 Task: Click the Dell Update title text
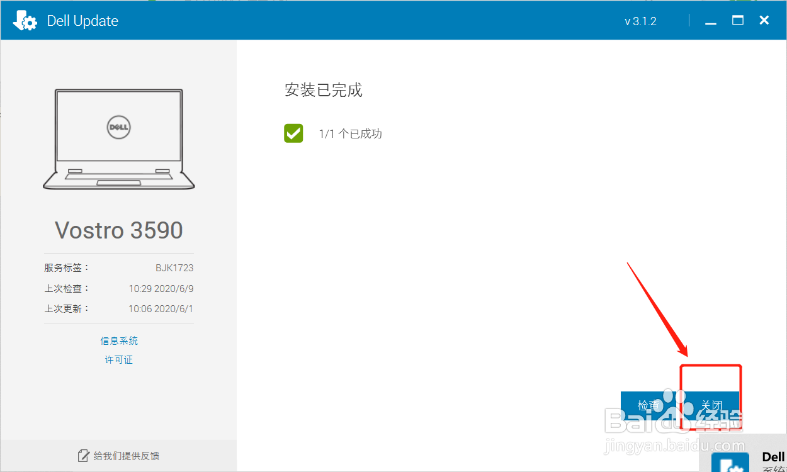pyautogui.click(x=82, y=21)
